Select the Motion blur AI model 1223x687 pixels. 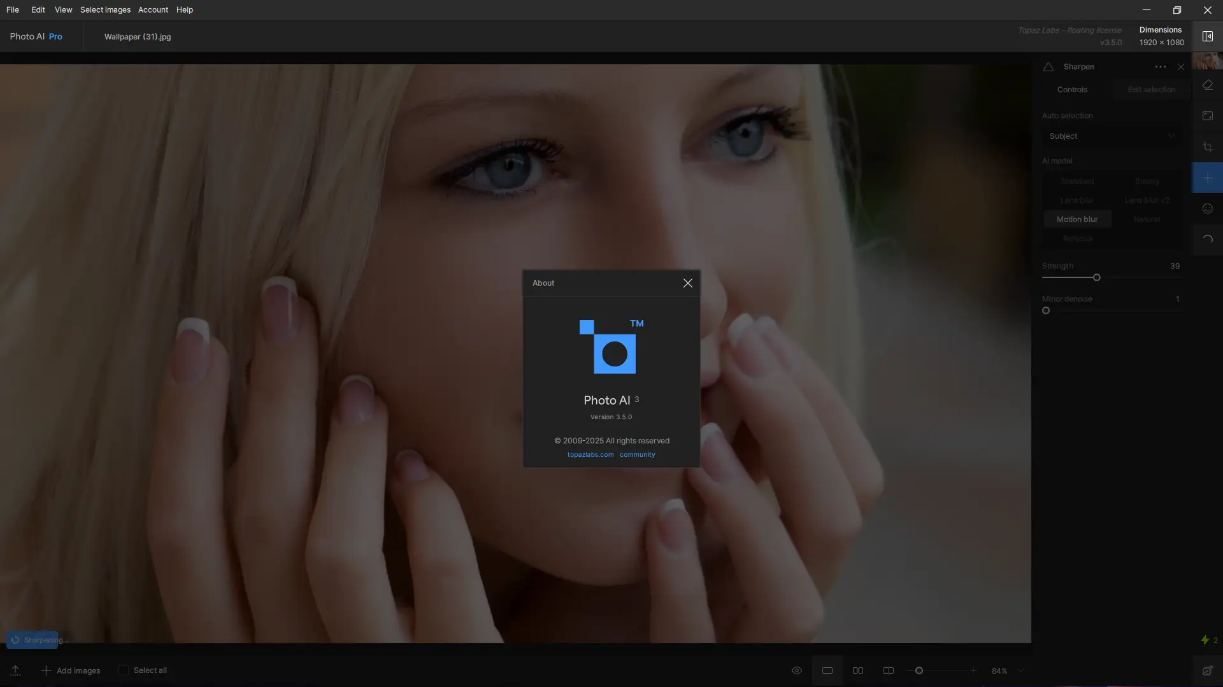point(1076,219)
